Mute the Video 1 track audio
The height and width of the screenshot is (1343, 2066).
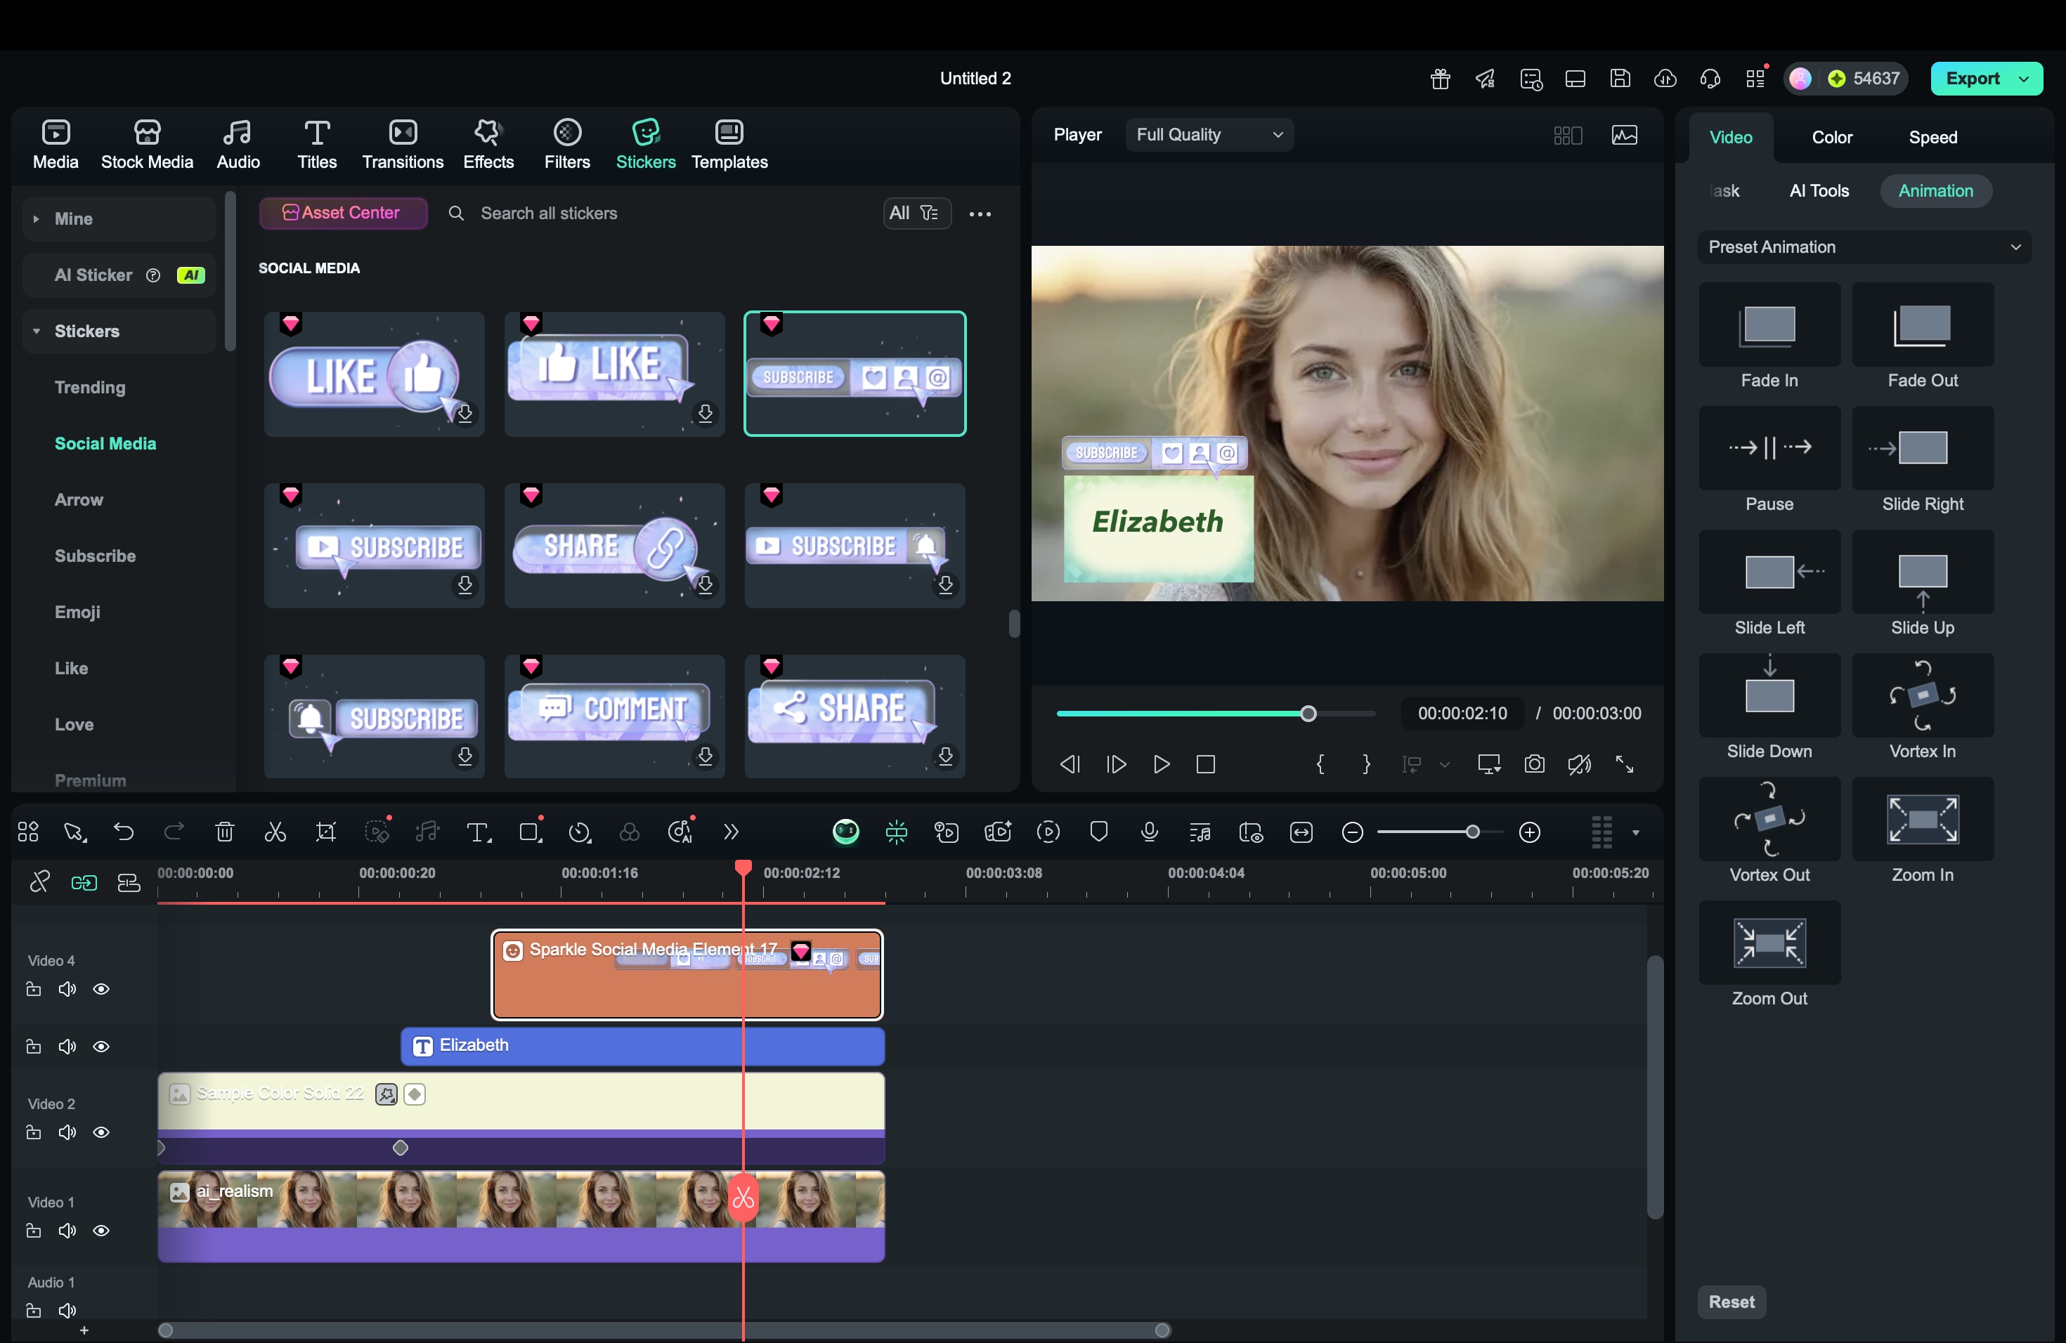[x=67, y=1230]
